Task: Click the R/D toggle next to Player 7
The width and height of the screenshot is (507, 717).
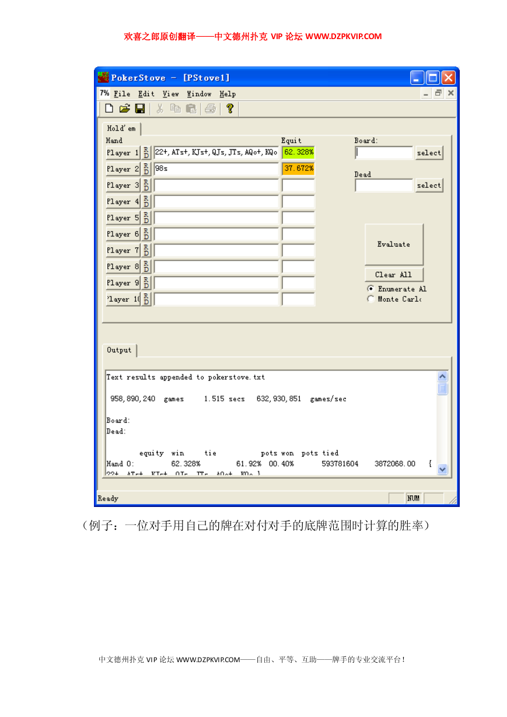Action: pos(146,251)
